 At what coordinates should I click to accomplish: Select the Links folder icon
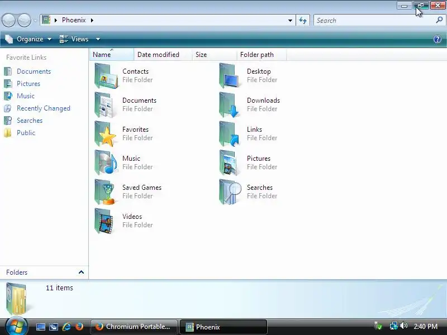(x=230, y=134)
